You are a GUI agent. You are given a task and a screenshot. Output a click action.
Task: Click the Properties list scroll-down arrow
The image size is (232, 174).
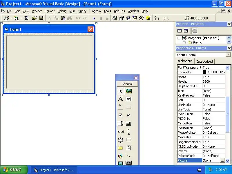pos(228,161)
